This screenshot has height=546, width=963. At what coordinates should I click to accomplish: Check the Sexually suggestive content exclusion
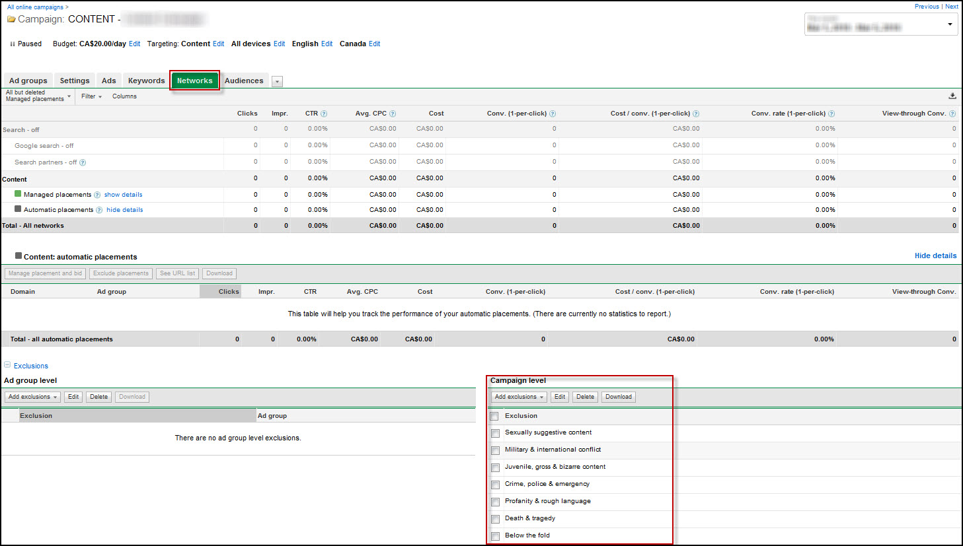(x=495, y=433)
